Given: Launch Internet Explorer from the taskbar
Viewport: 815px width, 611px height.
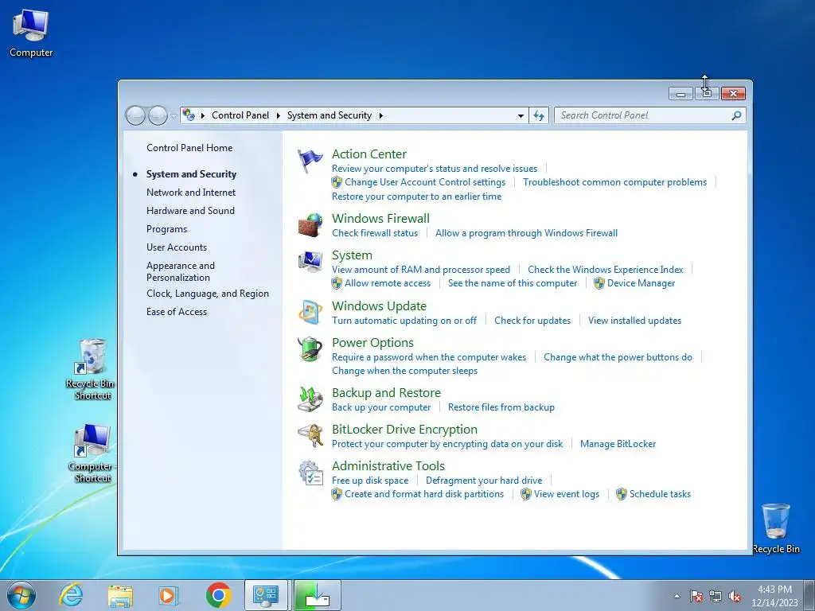Looking at the screenshot, I should point(71,595).
